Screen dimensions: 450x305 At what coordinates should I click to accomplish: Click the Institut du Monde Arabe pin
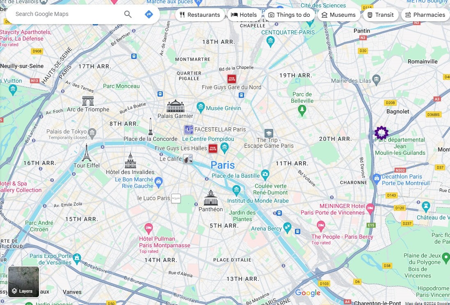236,190
